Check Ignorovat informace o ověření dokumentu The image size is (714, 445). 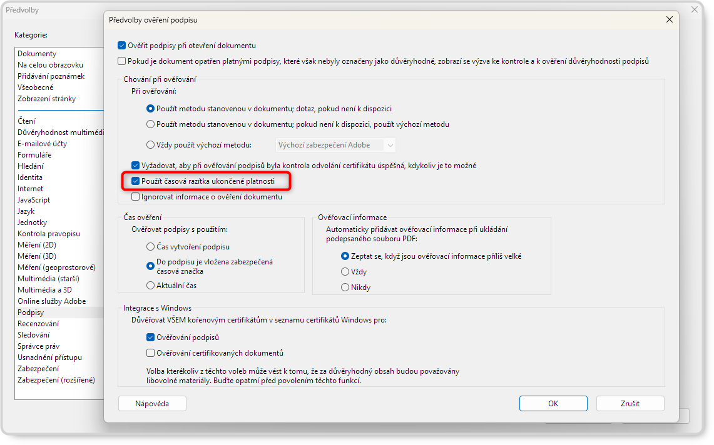pos(135,197)
